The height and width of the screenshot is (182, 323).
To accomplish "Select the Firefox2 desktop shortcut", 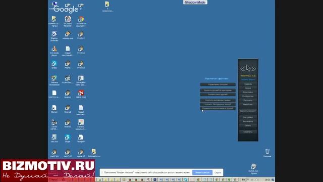I will (81, 50).
